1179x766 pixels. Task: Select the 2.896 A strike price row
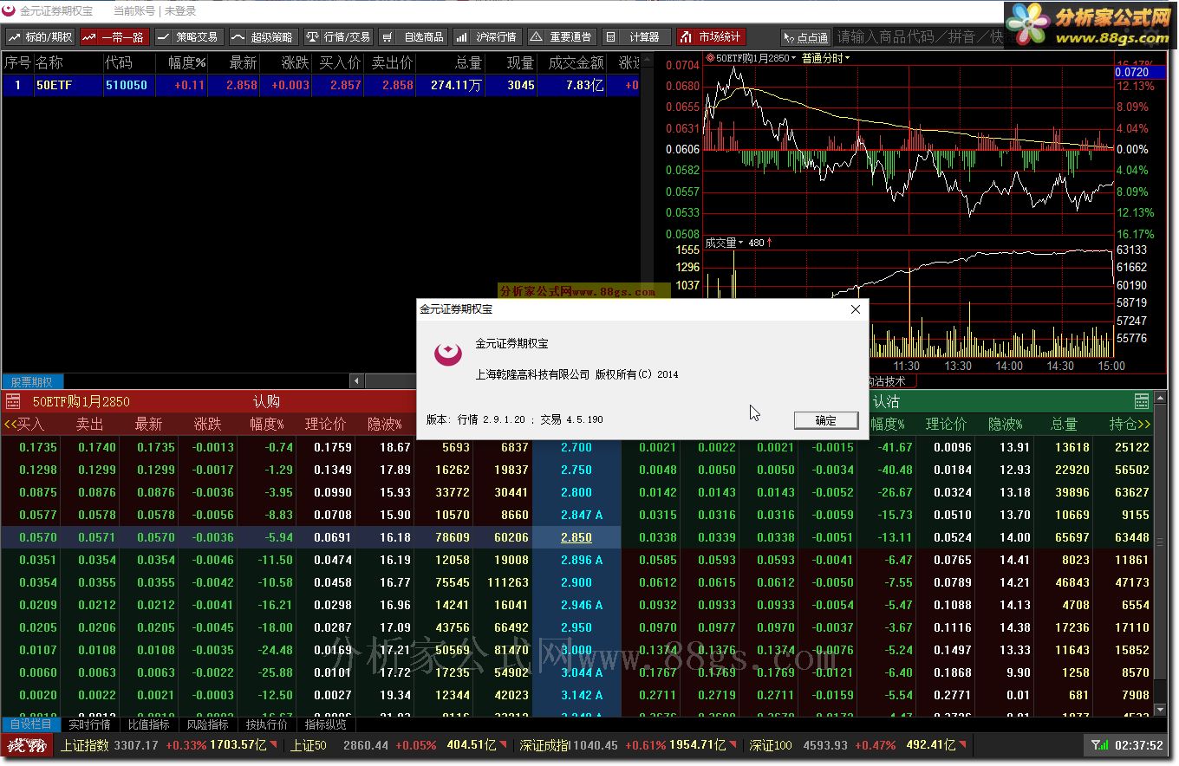(576, 560)
